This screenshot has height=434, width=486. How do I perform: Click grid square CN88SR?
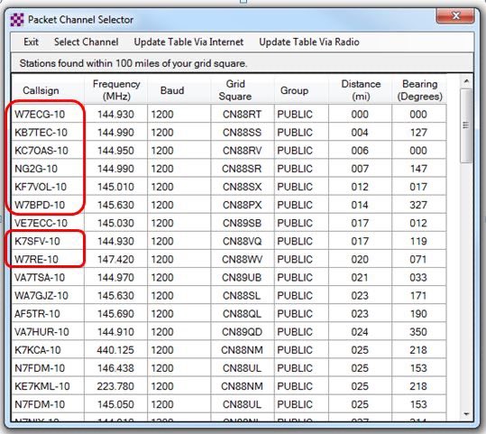pos(242,169)
